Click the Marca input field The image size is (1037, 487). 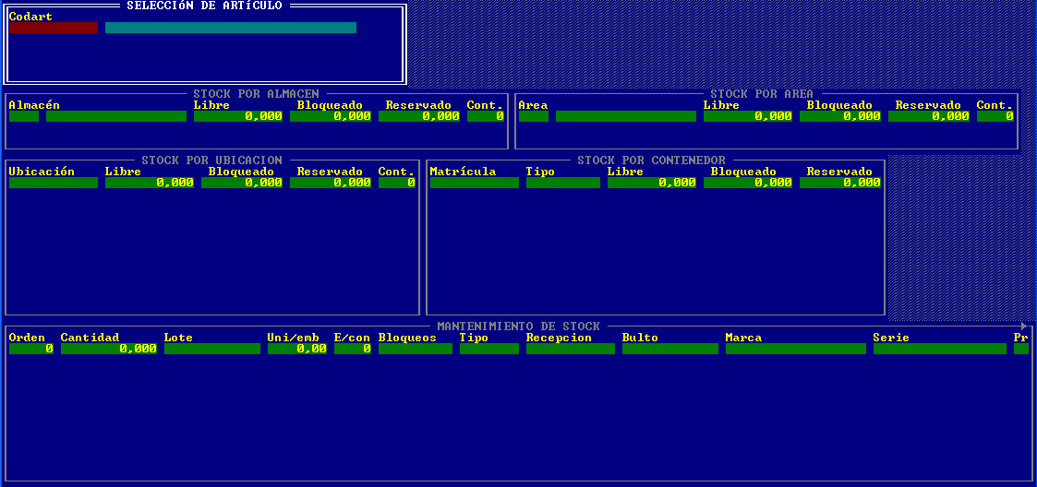[x=795, y=349]
